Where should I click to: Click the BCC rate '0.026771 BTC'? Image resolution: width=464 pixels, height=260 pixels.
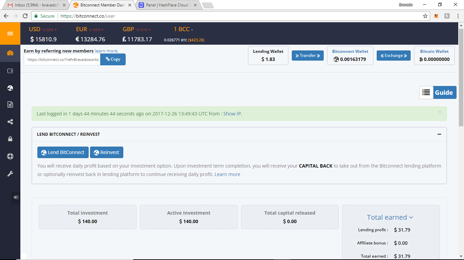click(176, 40)
